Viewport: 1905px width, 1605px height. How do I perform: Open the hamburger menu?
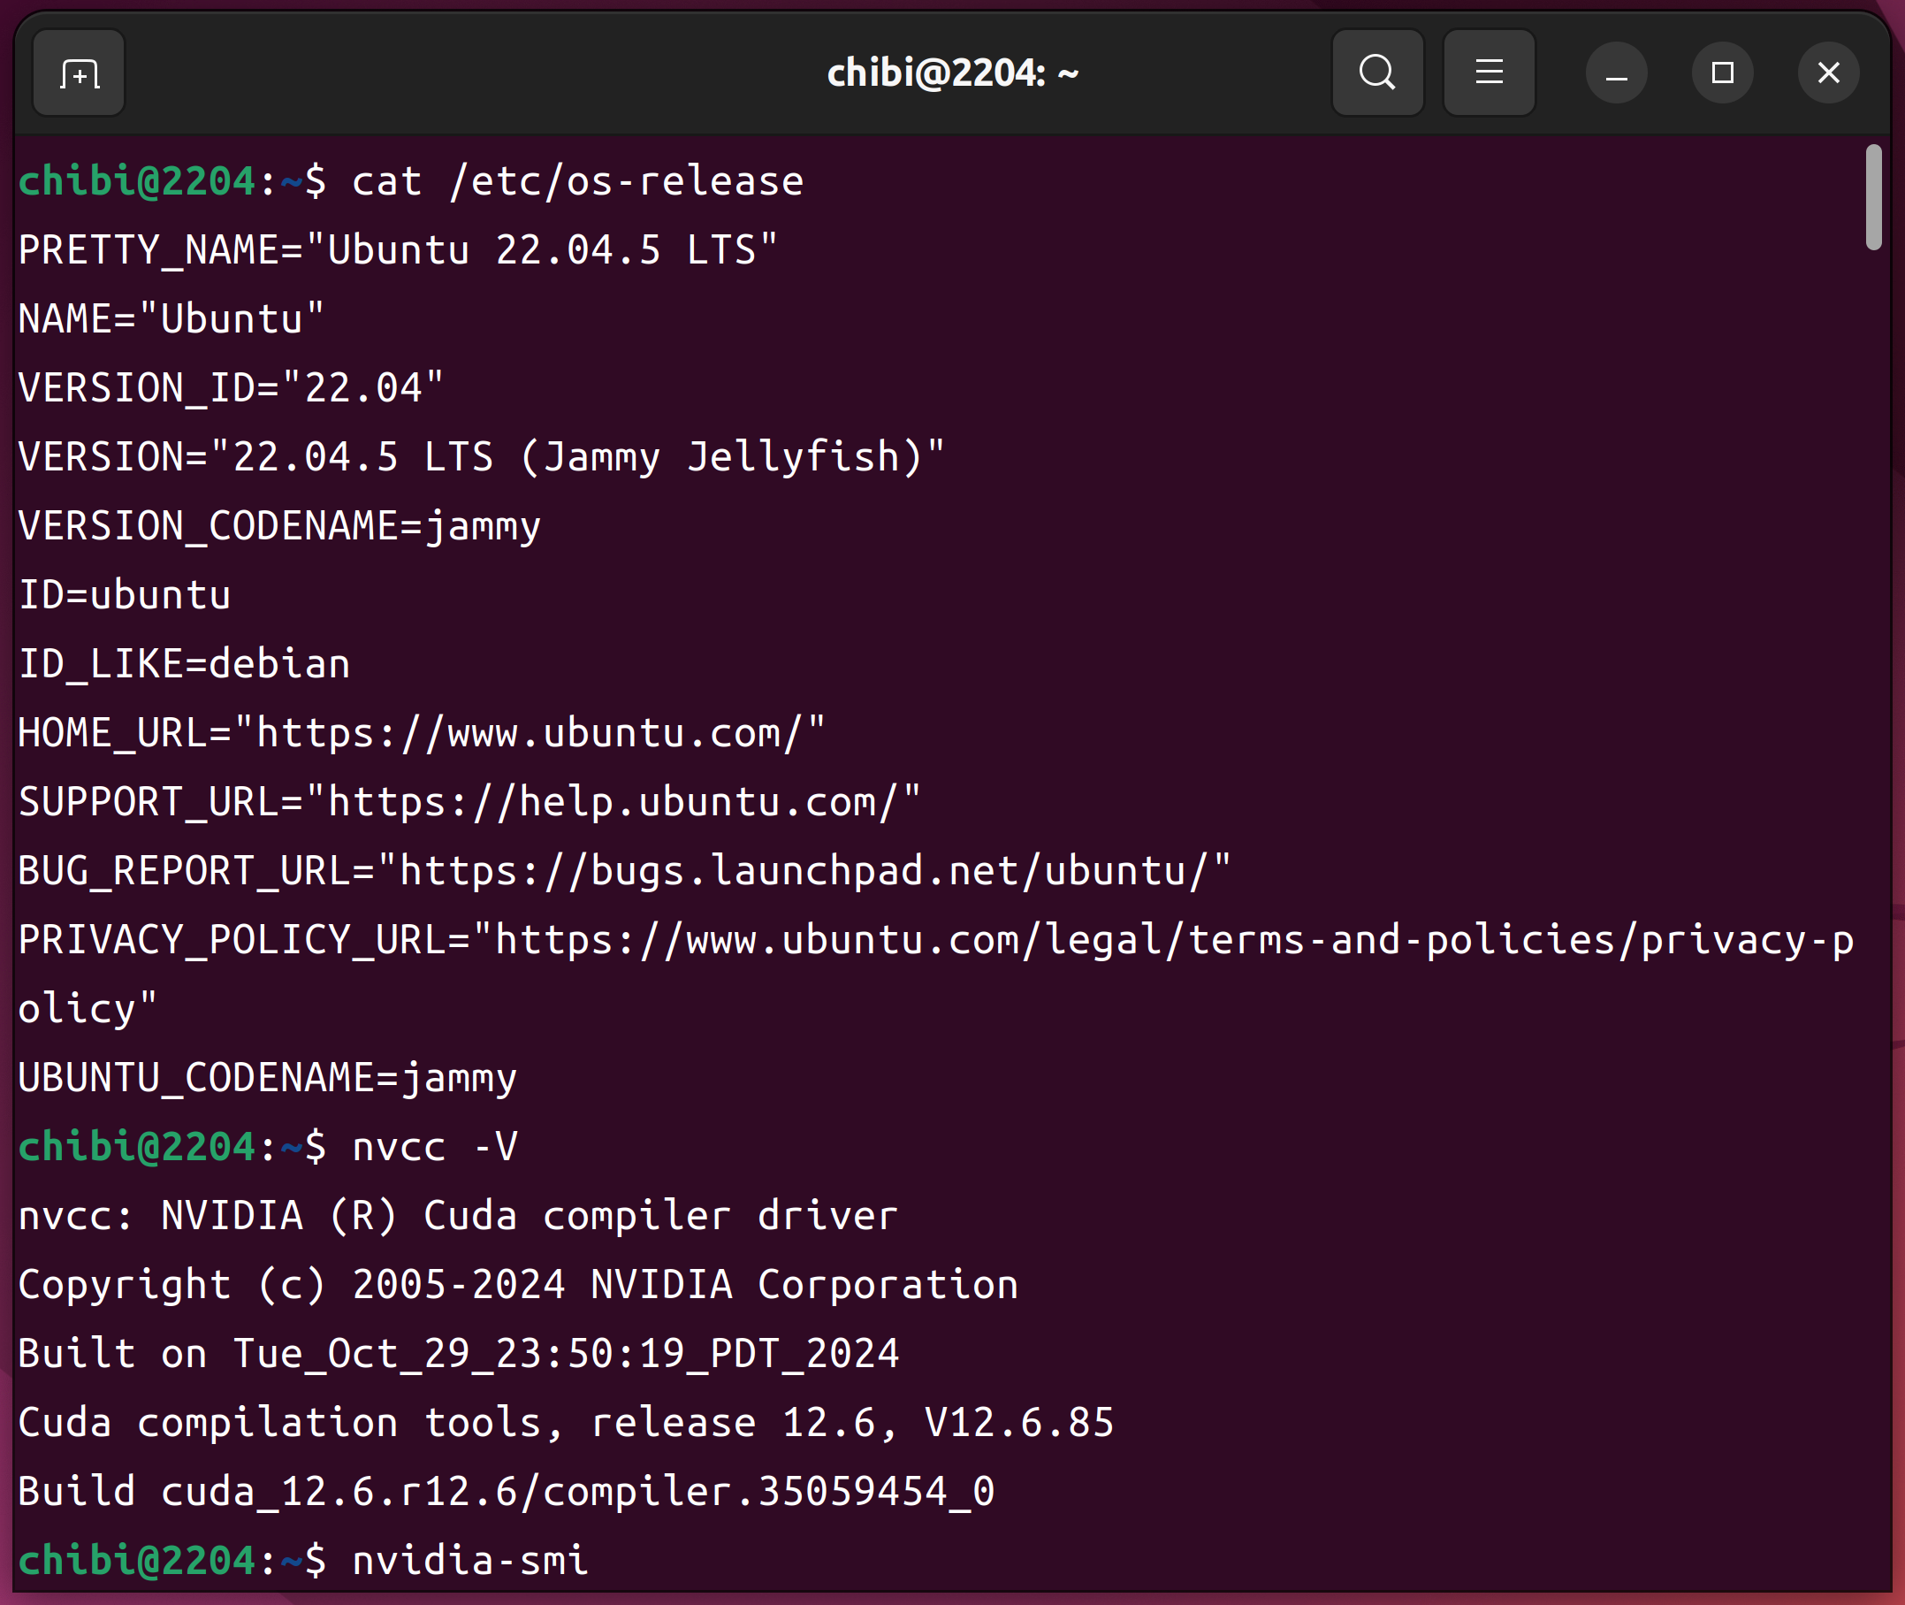pos(1489,73)
